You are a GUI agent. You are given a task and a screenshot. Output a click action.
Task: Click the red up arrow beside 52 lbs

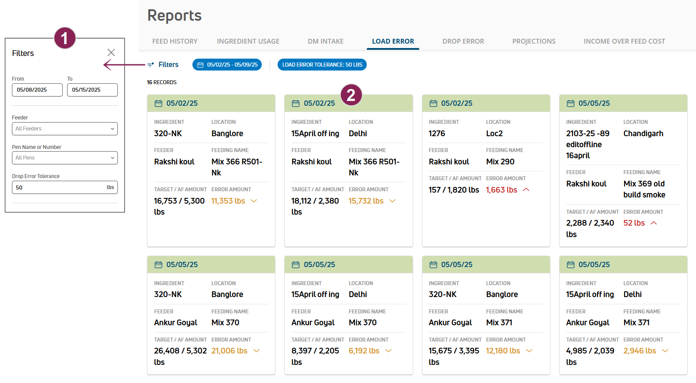[x=654, y=223]
